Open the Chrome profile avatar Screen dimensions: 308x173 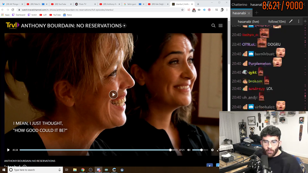222,10
